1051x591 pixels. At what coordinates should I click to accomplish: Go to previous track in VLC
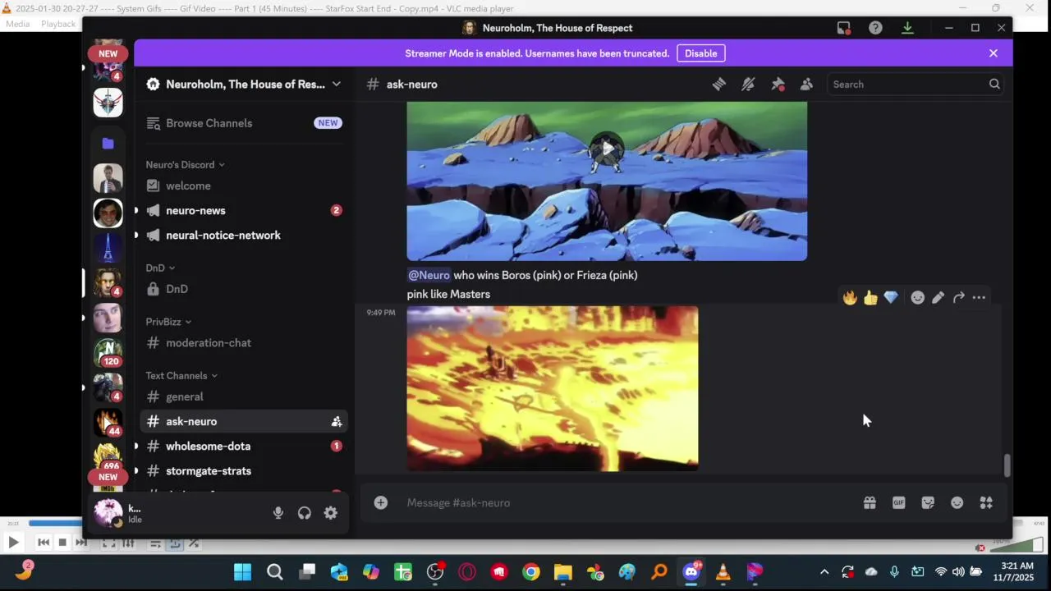[x=44, y=542]
